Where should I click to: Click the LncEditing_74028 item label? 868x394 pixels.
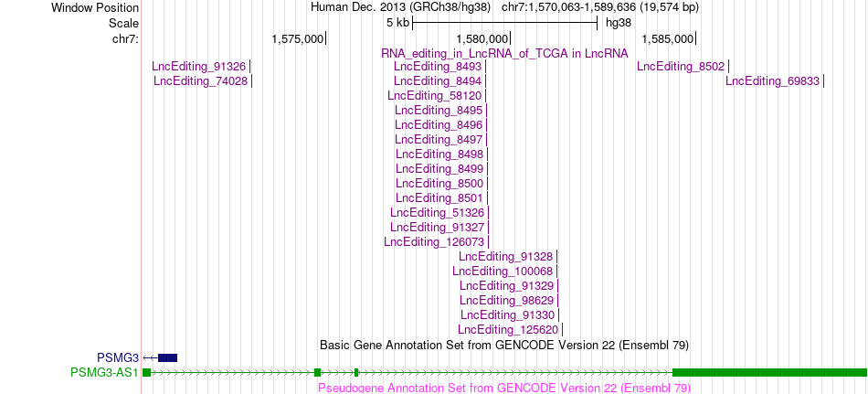[200, 81]
